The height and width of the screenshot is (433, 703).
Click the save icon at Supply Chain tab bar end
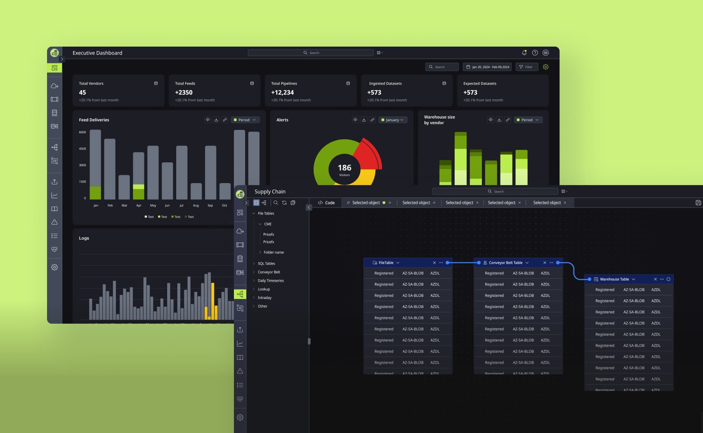pos(698,203)
